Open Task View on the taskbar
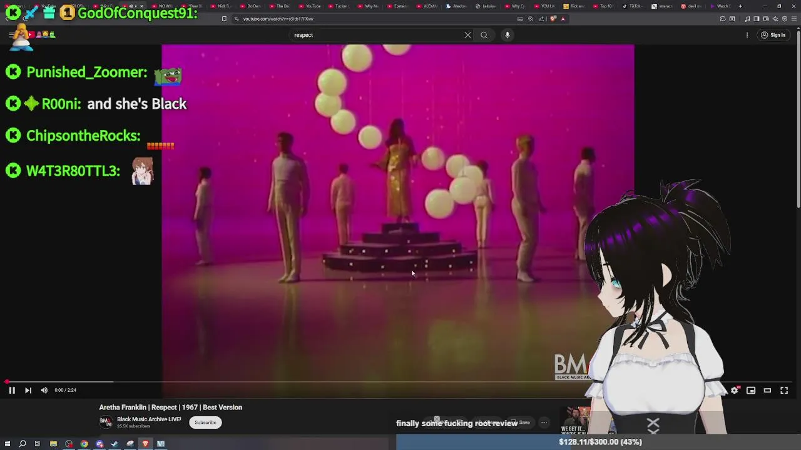This screenshot has width=801, height=450. [x=38, y=444]
